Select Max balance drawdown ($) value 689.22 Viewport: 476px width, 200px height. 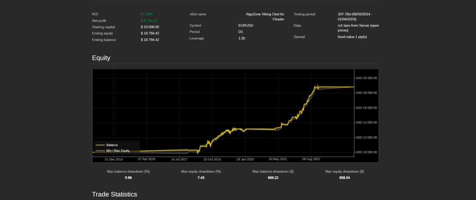point(273,178)
